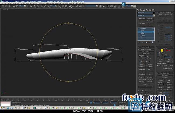Open Configure Modifier Sets icon

pyautogui.click(x=153, y=42)
